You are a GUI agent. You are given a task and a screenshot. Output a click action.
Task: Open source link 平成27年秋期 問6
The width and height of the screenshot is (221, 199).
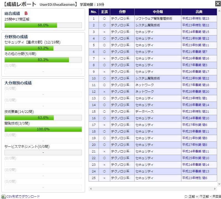tap(195, 125)
